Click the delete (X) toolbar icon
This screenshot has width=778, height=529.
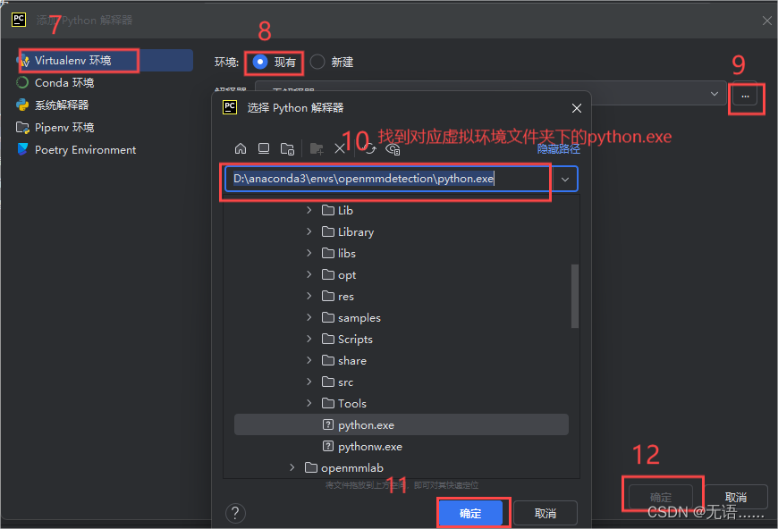pyautogui.click(x=340, y=148)
